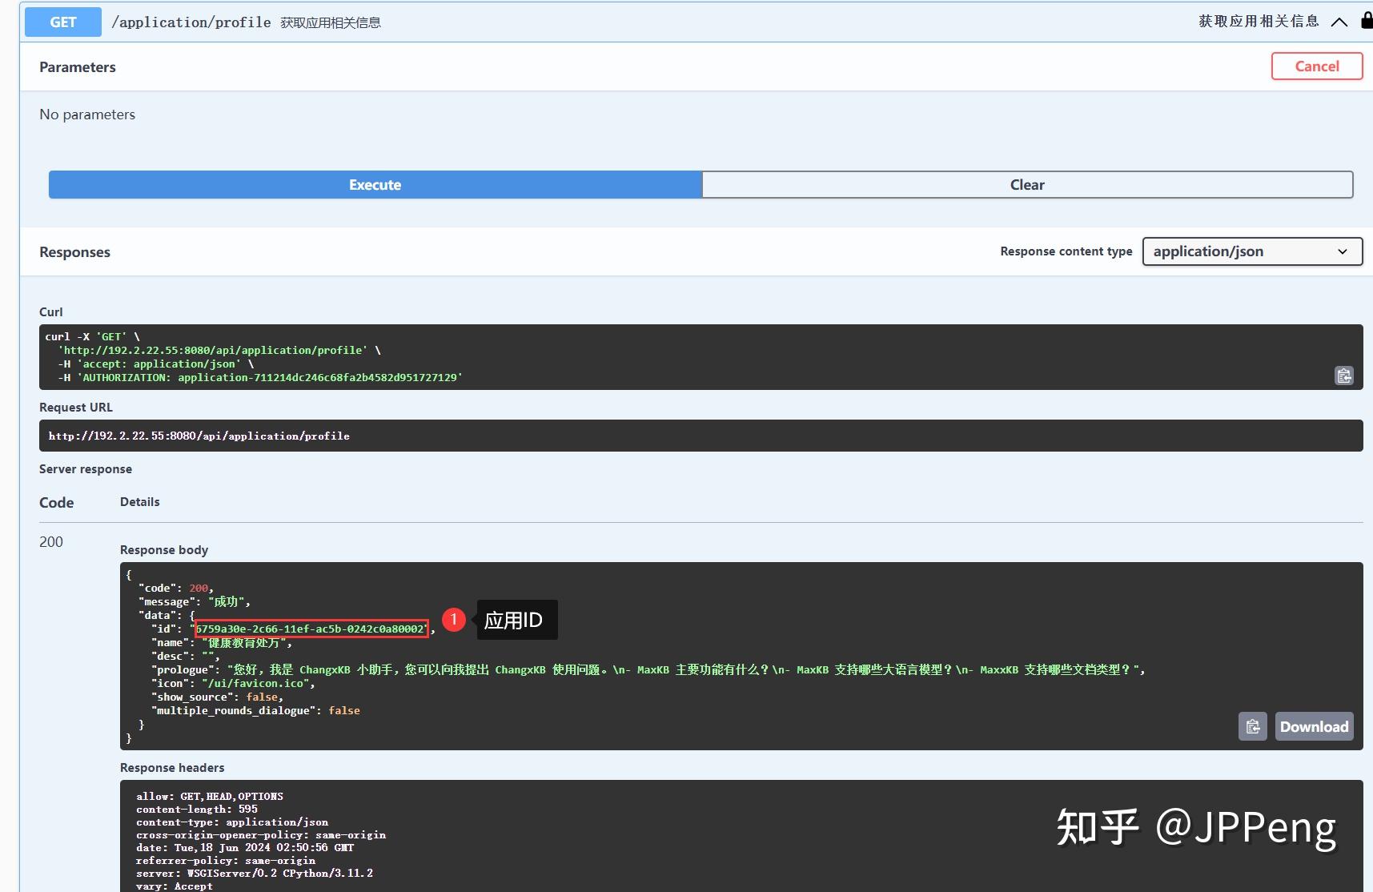Collapse the endpoint with the chevron arrow

tap(1338, 22)
